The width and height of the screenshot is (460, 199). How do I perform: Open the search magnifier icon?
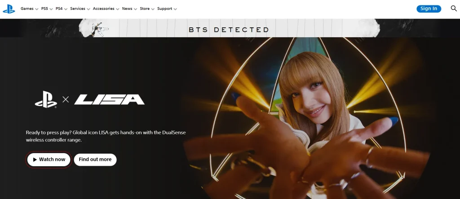click(x=454, y=9)
